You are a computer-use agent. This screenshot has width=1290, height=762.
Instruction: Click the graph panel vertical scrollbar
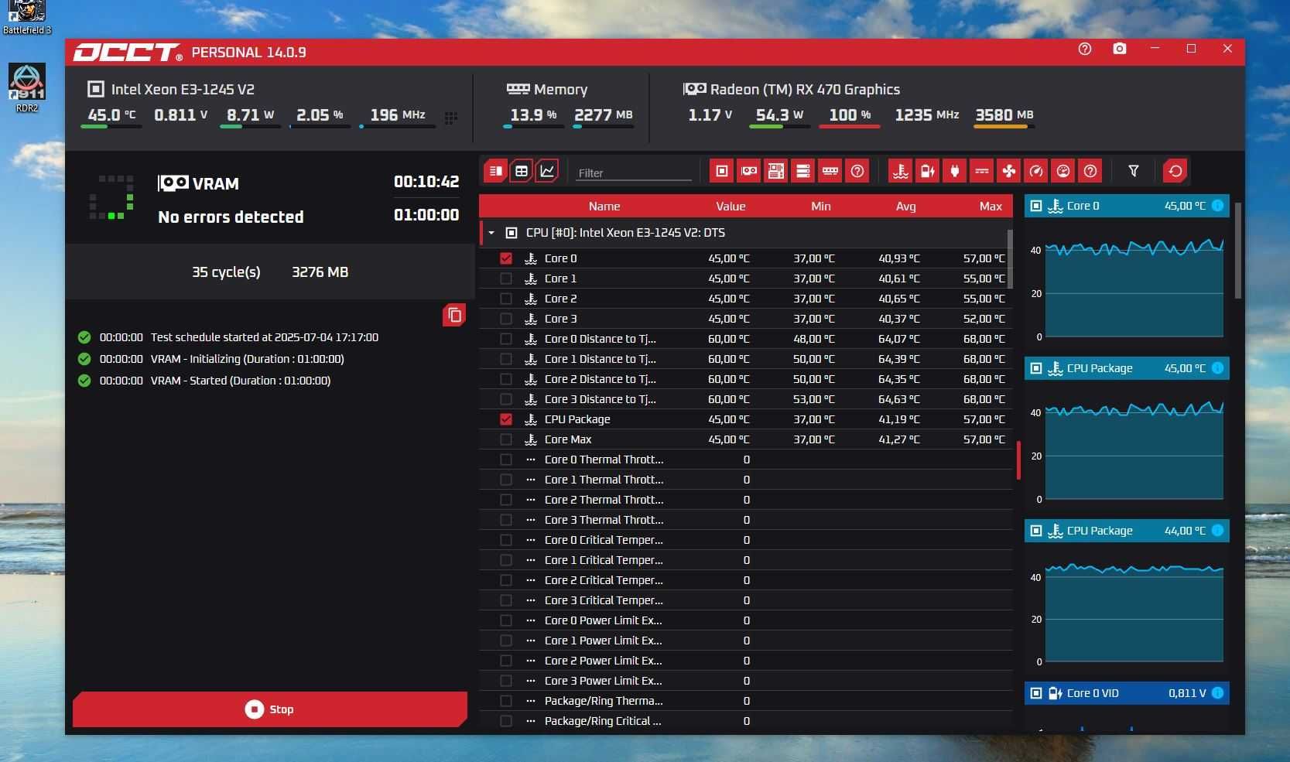[1237, 250]
